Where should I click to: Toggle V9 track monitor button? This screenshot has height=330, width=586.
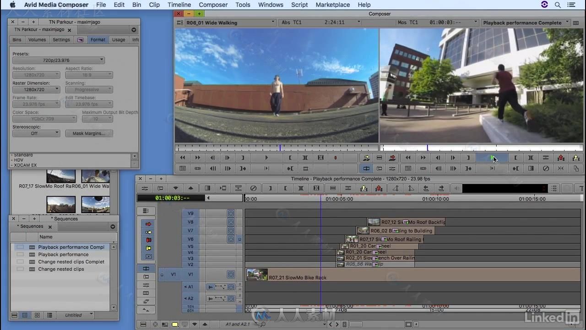pos(231,213)
